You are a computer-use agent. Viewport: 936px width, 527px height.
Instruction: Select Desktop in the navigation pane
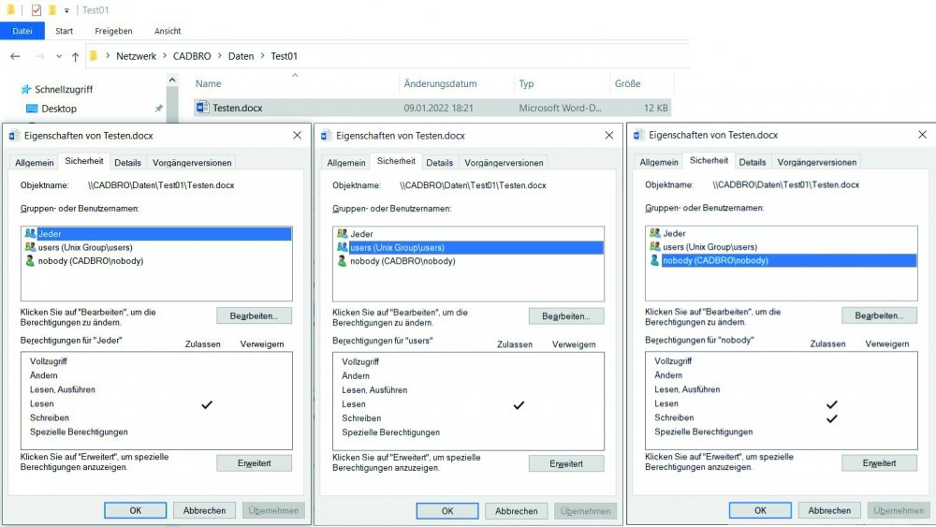(x=59, y=109)
